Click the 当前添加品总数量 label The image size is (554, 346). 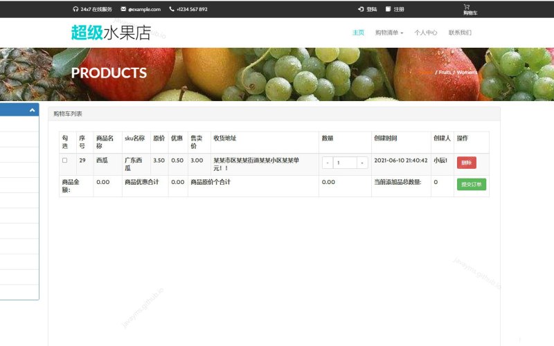point(397,182)
